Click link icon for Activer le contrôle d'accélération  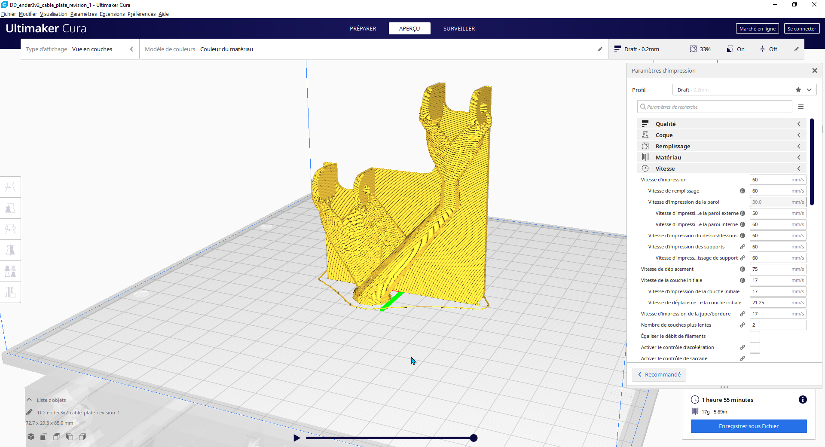click(x=742, y=347)
